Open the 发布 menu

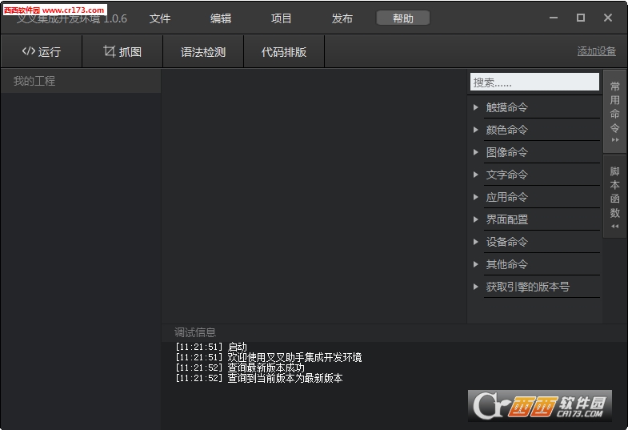(342, 18)
